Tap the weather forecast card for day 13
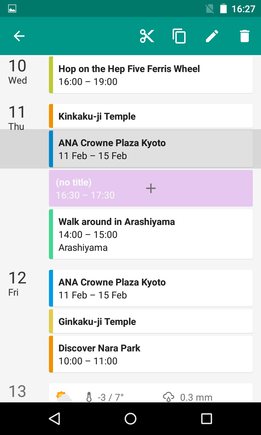 [151, 394]
